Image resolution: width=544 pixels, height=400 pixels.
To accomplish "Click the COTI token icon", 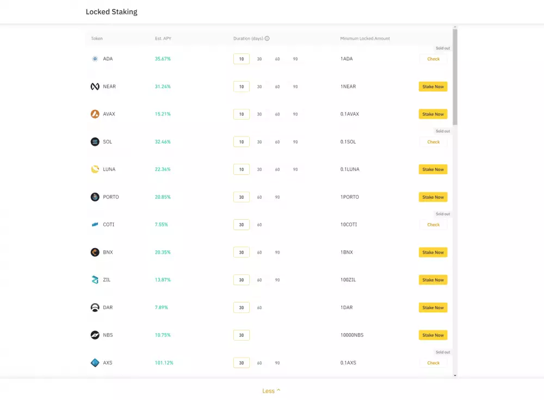I will coord(94,224).
